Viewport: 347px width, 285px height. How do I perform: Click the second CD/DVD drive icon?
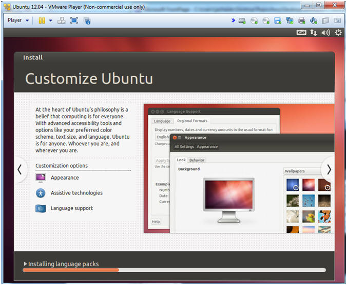coord(266,21)
